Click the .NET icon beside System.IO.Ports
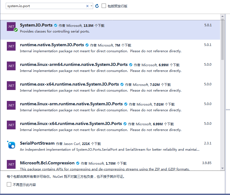Viewport: 230px width, 195px height. pos(11,26)
